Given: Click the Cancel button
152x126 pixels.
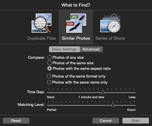Looking at the screenshot, I should 106,120.
